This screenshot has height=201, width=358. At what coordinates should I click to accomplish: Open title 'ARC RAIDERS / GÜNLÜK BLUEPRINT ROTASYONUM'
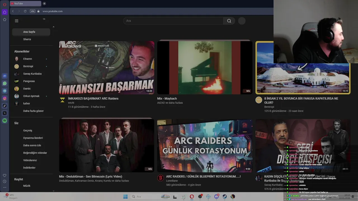(x=203, y=176)
